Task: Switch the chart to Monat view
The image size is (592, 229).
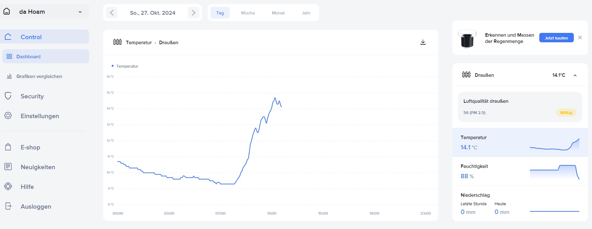Action: [x=278, y=13]
